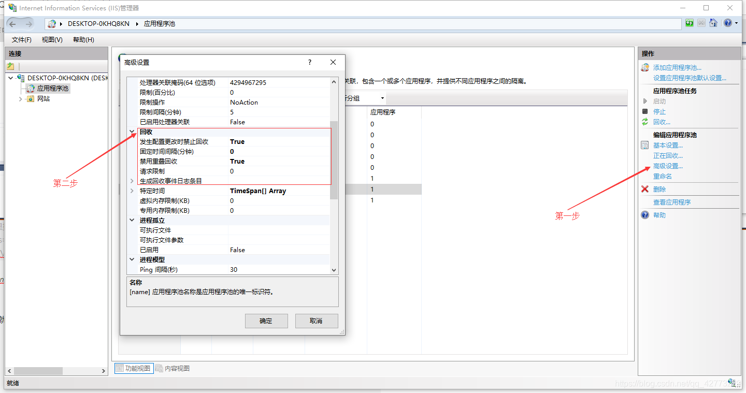Open the grouping dropdown behind the dialog
Viewport: 746px width, 393px height.
(x=382, y=98)
